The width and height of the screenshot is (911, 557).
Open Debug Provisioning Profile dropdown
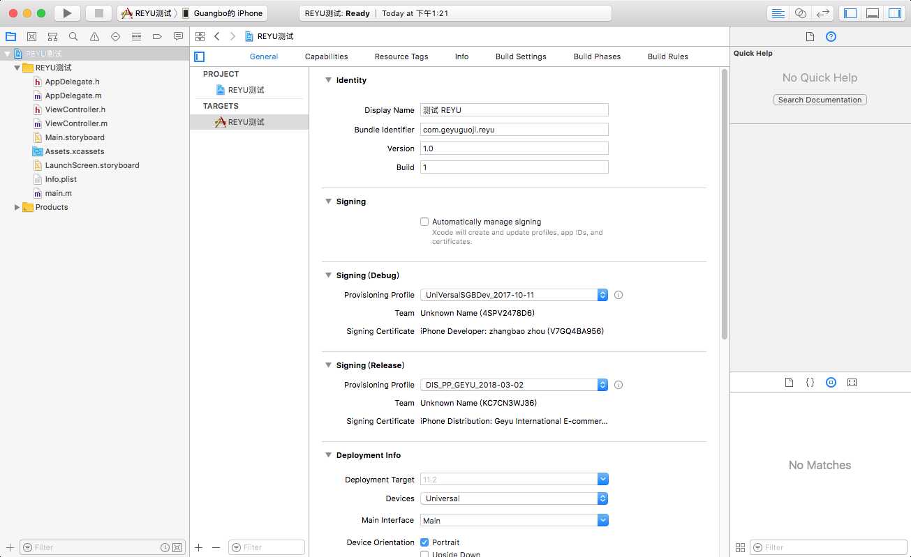(x=514, y=295)
